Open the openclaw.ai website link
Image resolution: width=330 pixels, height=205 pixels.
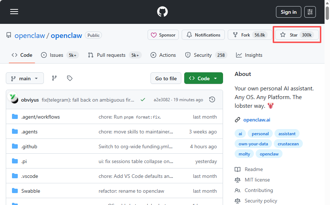[x=257, y=120]
